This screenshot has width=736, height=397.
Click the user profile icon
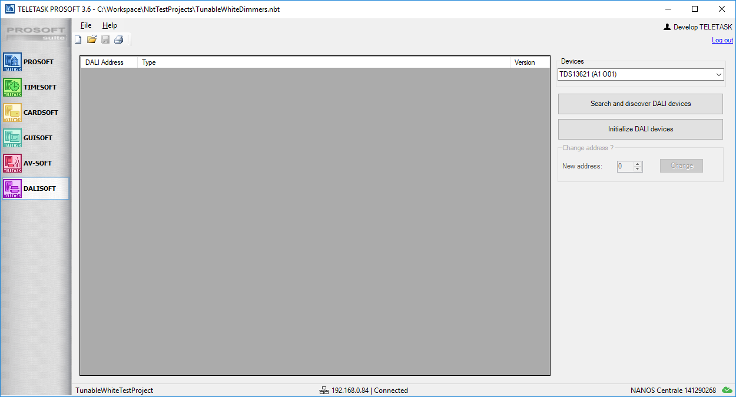point(667,27)
